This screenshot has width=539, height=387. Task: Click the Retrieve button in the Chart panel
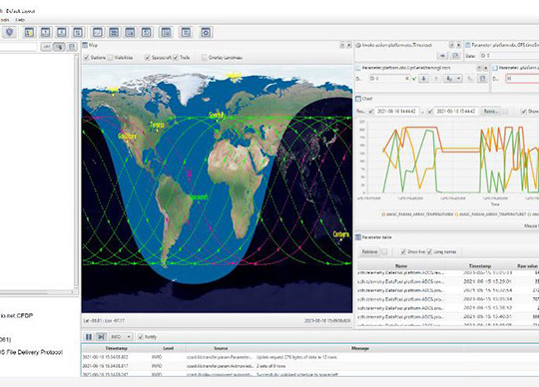coord(490,112)
